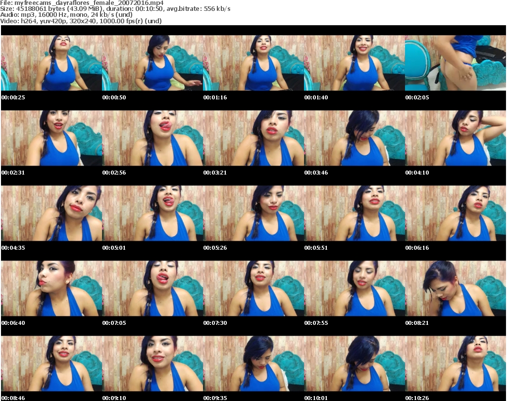
Task: Click the 00:06:16 timestamp label
Action: [x=417, y=248]
